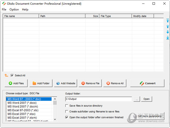Click the Add Files button

point(16,83)
